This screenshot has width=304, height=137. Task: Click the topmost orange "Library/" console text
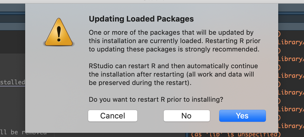point(291,42)
